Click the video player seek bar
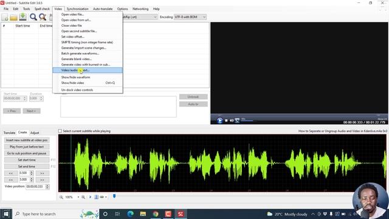Image resolution: width=389 pixels, height=219 pixels. click(x=299, y=115)
